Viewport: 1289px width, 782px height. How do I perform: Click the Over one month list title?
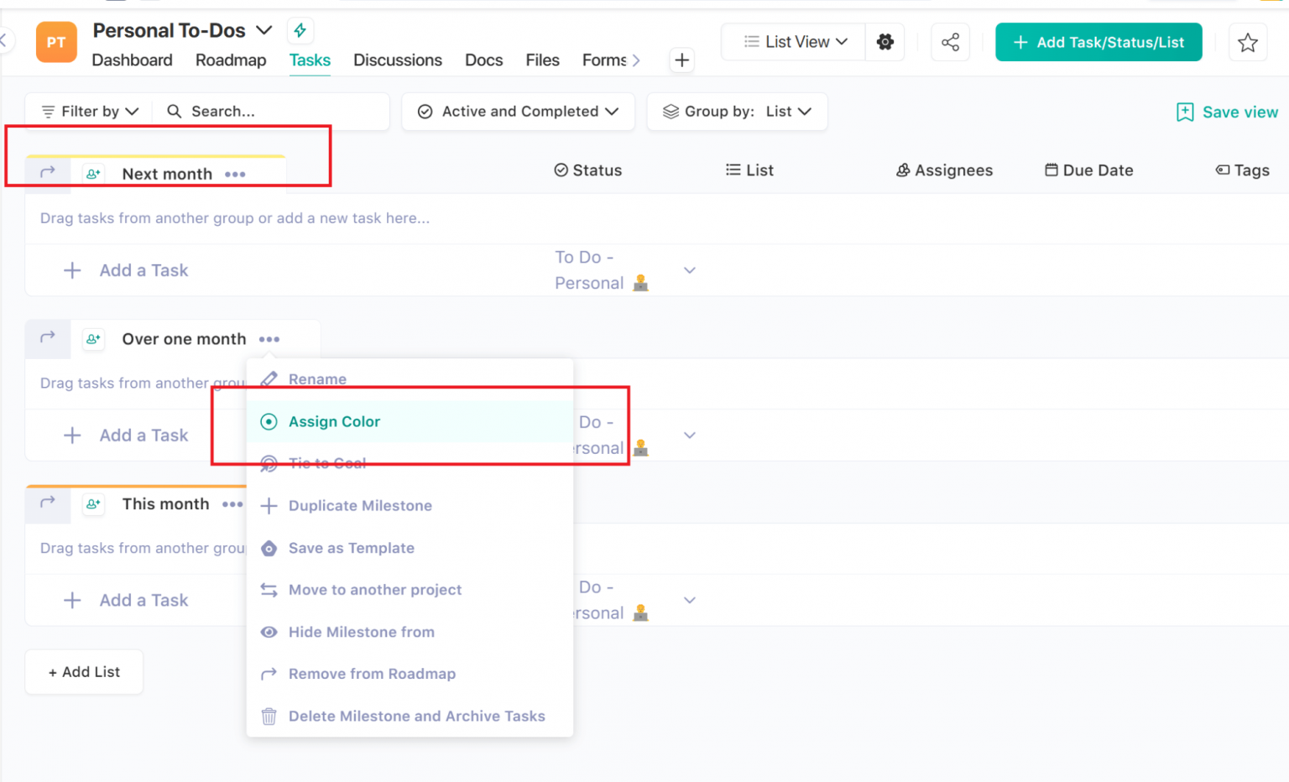(x=184, y=339)
